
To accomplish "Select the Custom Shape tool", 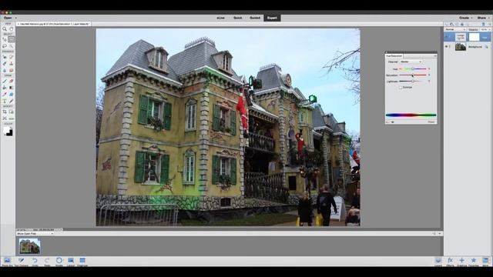I will coord(12,94).
